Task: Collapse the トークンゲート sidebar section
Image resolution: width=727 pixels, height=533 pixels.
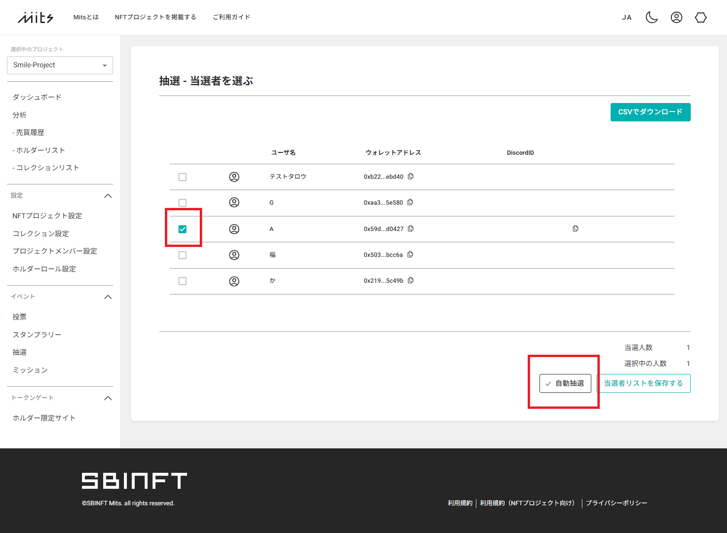Action: (108, 398)
